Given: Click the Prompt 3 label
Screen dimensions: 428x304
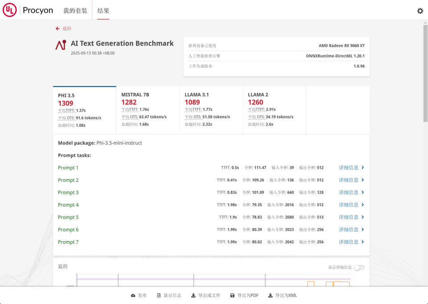Looking at the screenshot, I should point(68,192).
